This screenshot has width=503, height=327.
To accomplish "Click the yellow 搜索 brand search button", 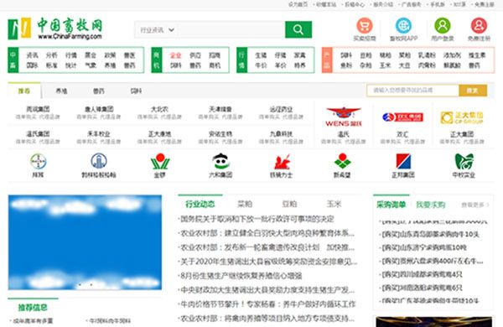I will pyautogui.click(x=473, y=91).
